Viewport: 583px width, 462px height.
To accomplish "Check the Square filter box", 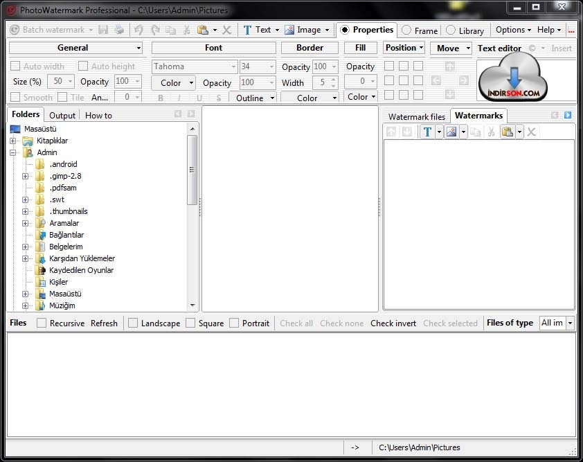I will click(190, 323).
